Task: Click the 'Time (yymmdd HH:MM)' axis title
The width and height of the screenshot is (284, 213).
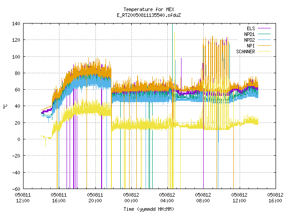Action: pyautogui.click(x=149, y=209)
